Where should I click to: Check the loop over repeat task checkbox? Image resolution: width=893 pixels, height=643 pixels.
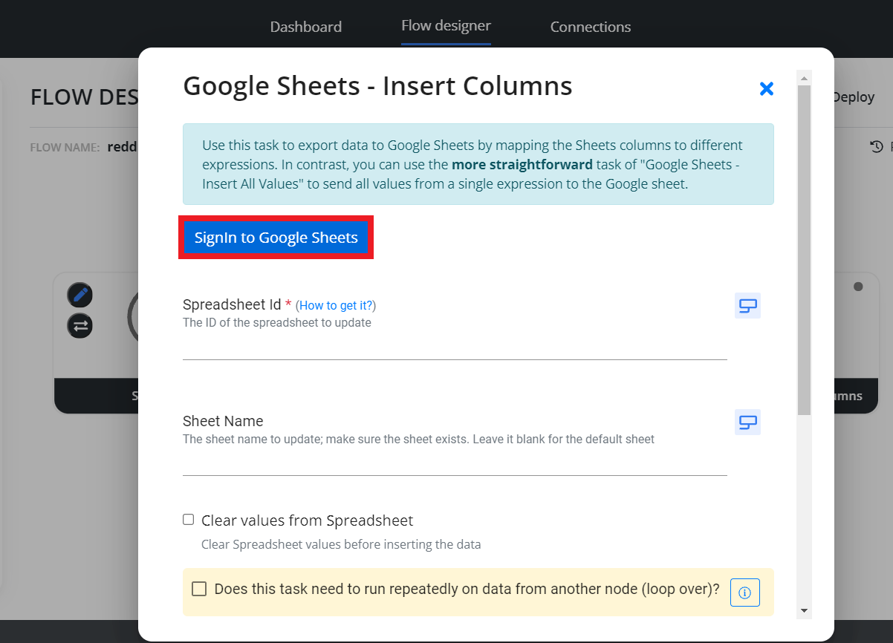(199, 589)
